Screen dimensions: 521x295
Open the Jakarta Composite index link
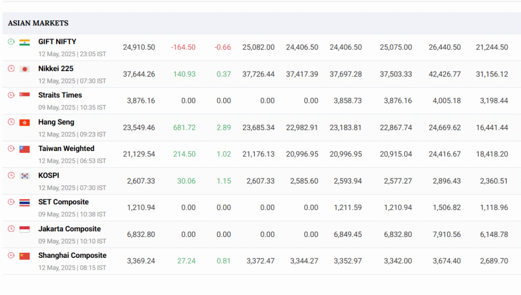tap(69, 229)
